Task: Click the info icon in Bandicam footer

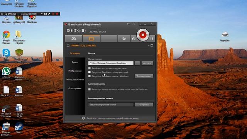Action: tap(83, 118)
